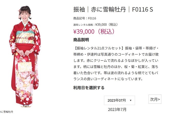Open the 2023年07月 month dropdown
This screenshot has height=114, width=179.
pyautogui.click(x=119, y=100)
